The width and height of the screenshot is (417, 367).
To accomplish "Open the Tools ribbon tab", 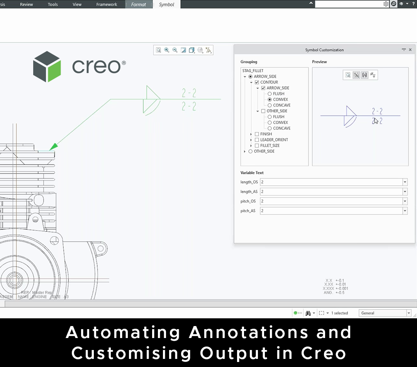I will (x=53, y=4).
